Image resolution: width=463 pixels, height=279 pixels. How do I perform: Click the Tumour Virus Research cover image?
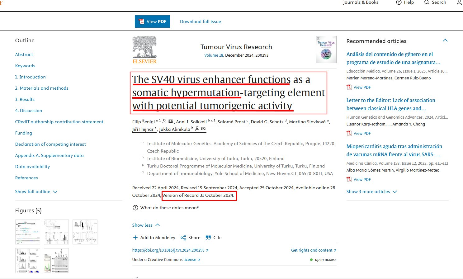326,50
